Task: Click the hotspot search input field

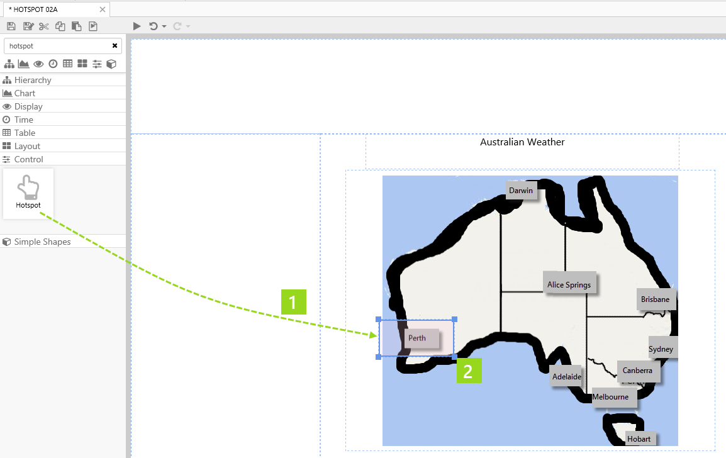Action: click(57, 46)
